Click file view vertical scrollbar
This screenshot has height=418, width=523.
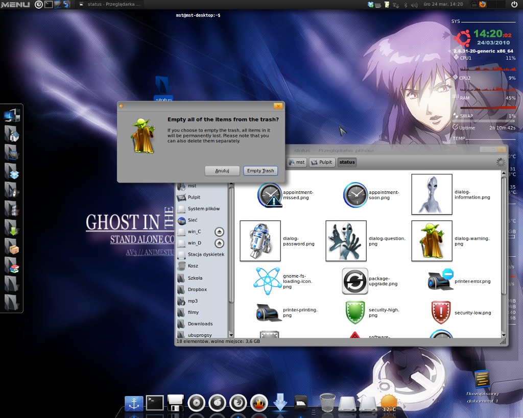pyautogui.click(x=504, y=235)
